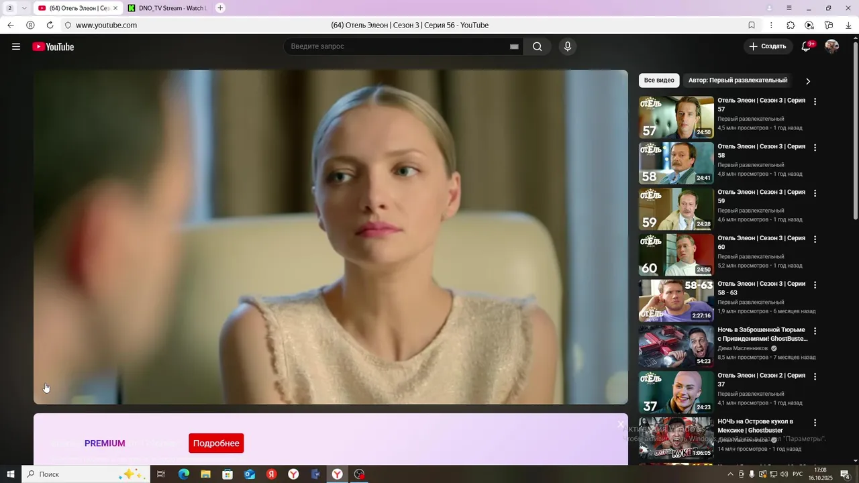Open the taskbar clock showing 17:08

click(820, 474)
